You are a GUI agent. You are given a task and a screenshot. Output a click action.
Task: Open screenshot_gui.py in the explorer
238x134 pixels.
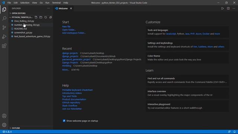point(31,32)
